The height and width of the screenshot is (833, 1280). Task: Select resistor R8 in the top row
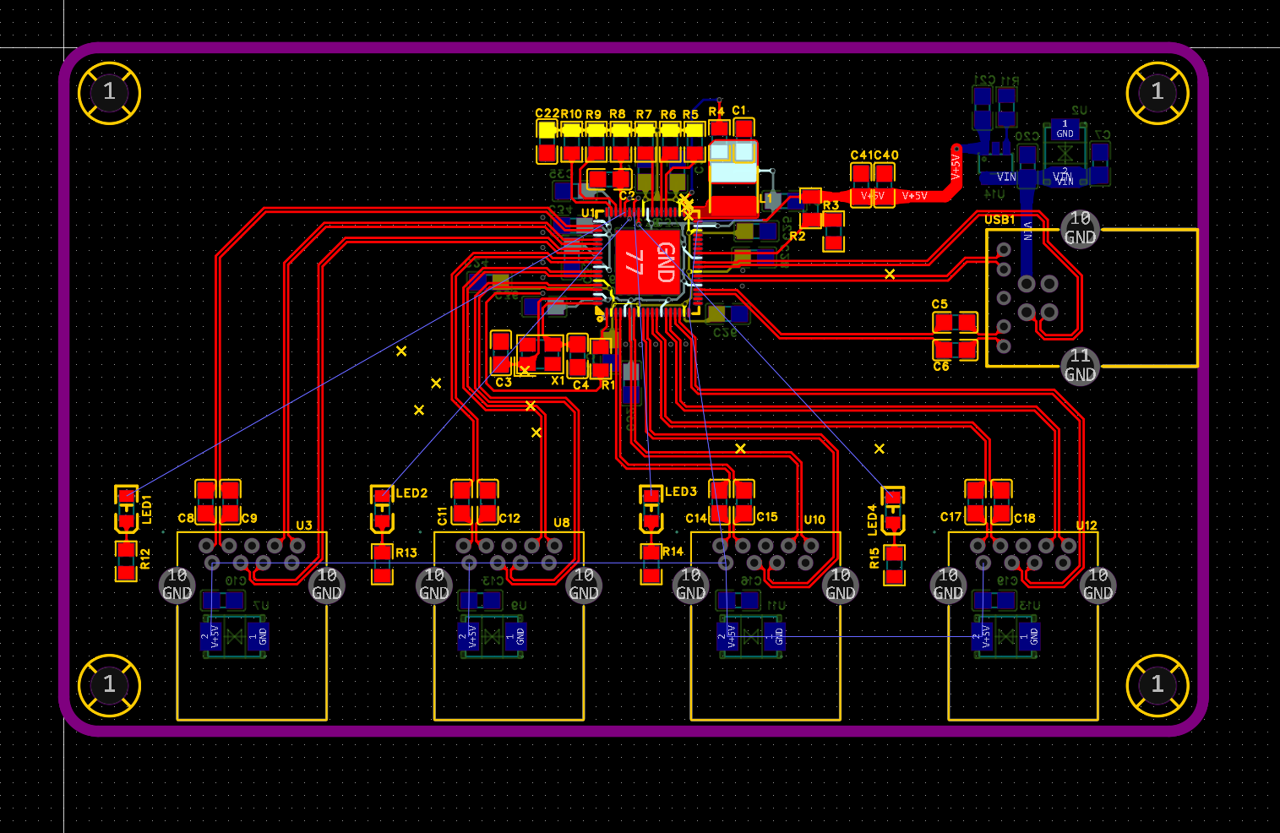point(620,142)
